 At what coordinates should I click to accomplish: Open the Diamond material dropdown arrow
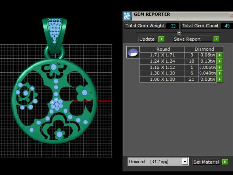point(185,161)
